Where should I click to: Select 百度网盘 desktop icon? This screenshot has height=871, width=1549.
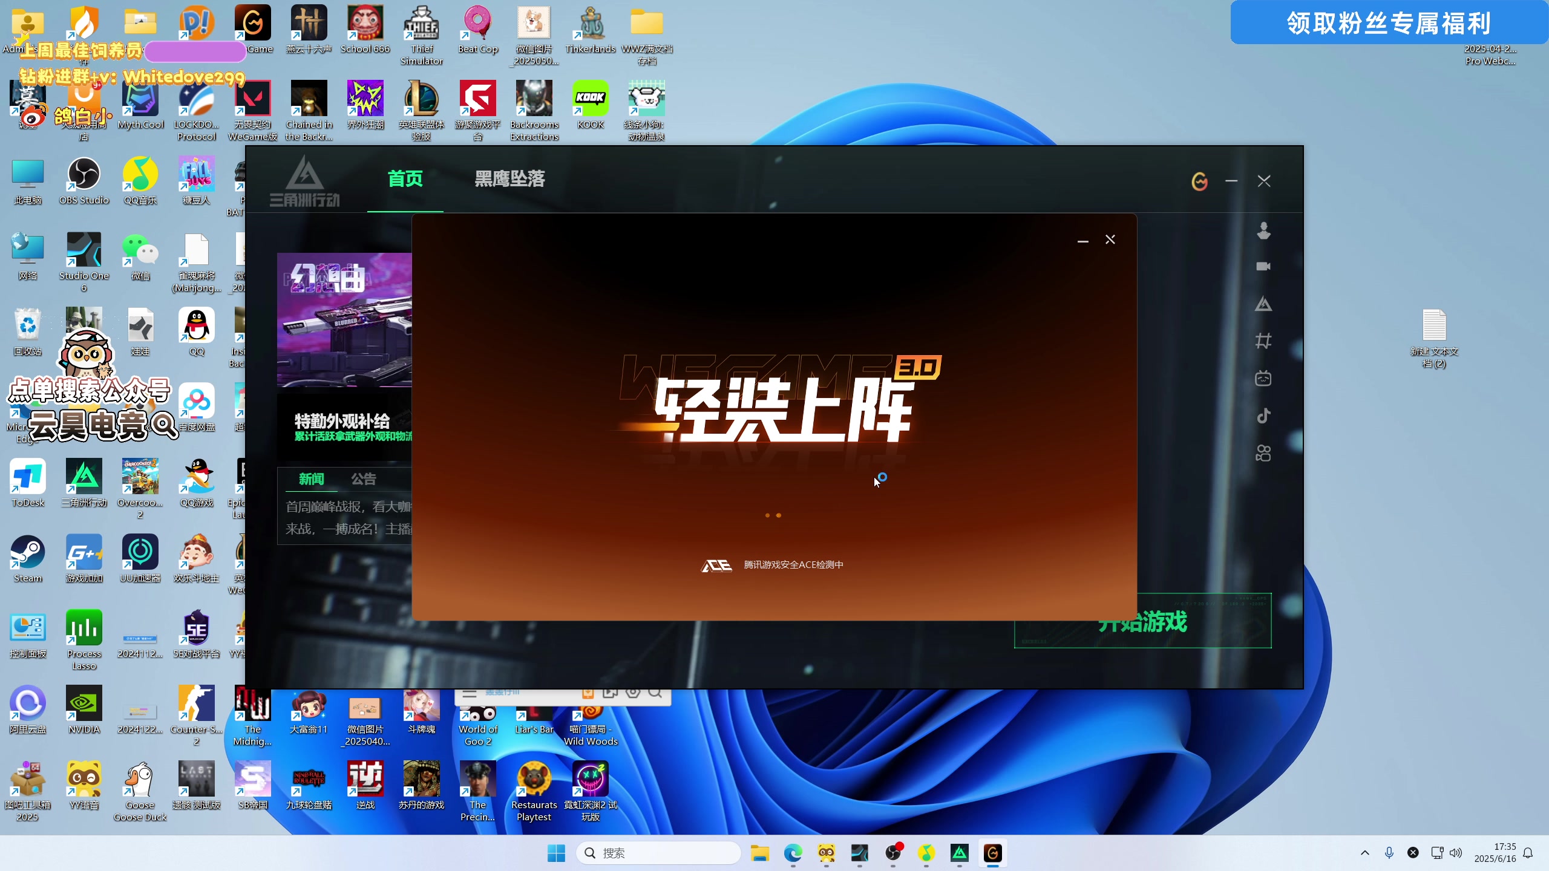click(197, 408)
